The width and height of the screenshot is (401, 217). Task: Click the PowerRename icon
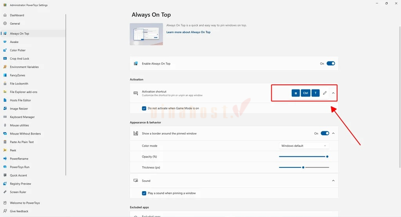pyautogui.click(x=5, y=158)
